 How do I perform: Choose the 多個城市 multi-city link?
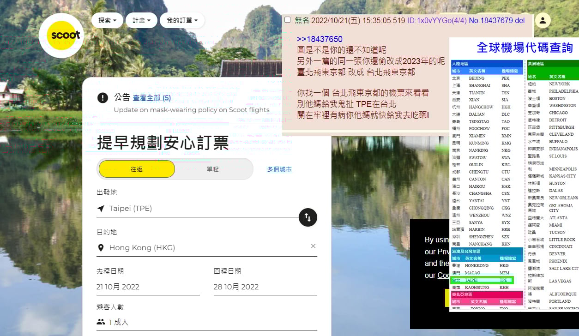[x=279, y=169]
